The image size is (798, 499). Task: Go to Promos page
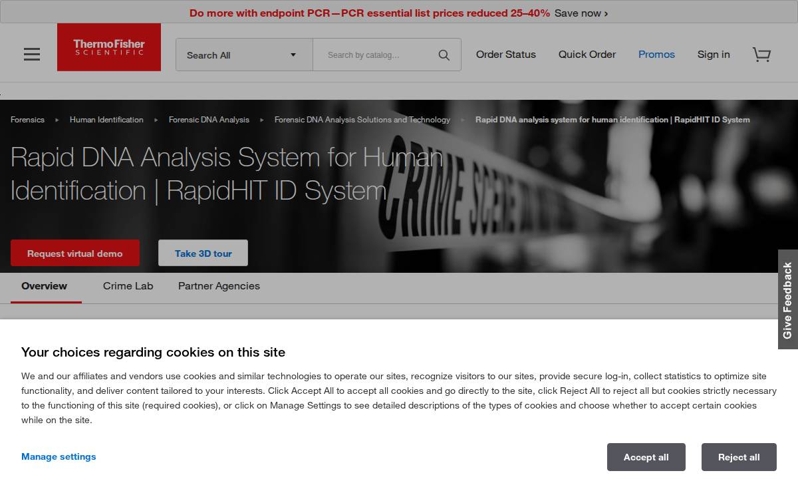point(656,55)
